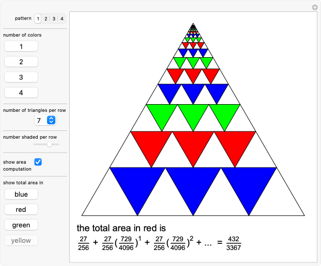Screen dimensions: 321x266
Task: Show total area in green
Action: tap(21, 225)
